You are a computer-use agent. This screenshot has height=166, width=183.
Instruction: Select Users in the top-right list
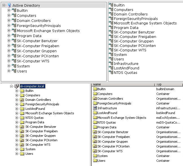119,59
